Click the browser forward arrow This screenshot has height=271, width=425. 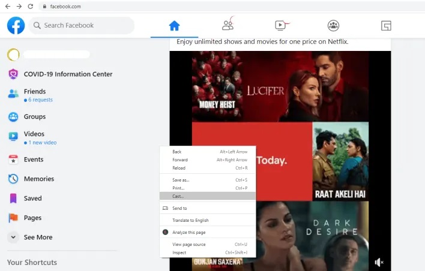click(19, 6)
